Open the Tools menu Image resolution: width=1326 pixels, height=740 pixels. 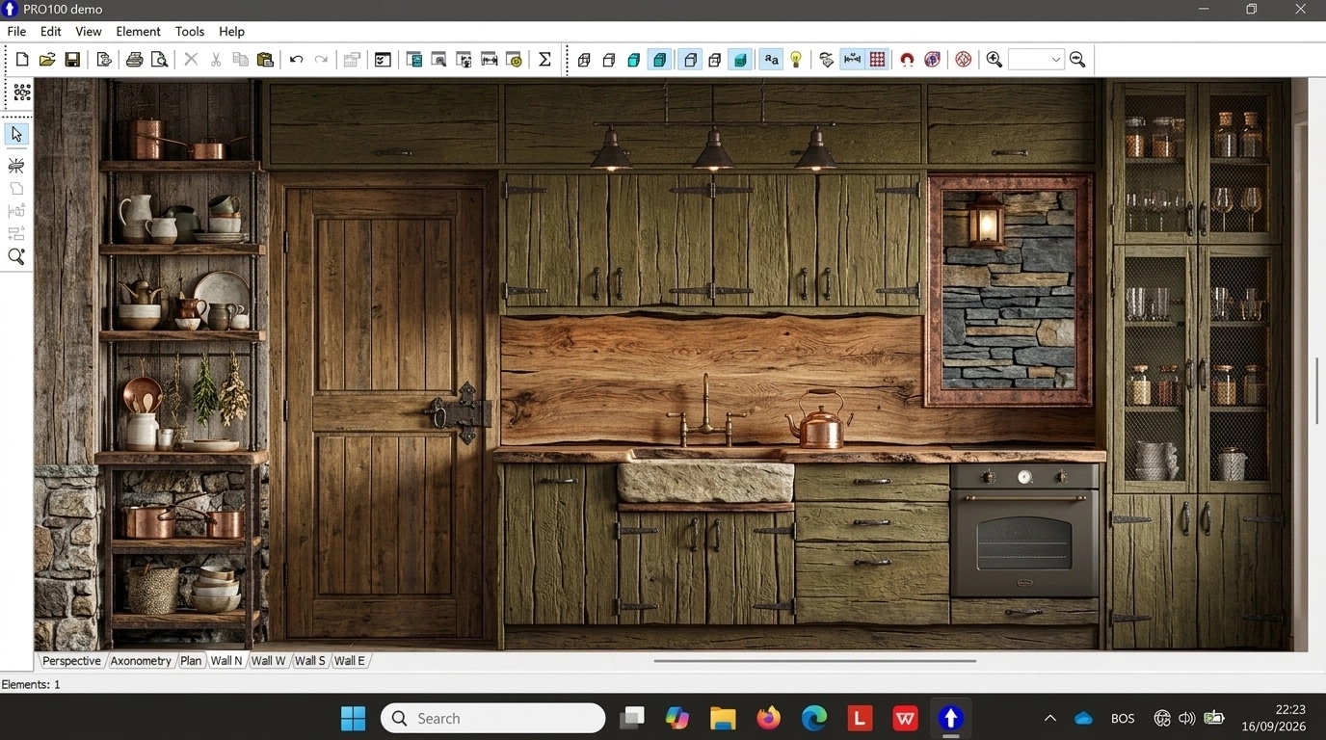[190, 32]
